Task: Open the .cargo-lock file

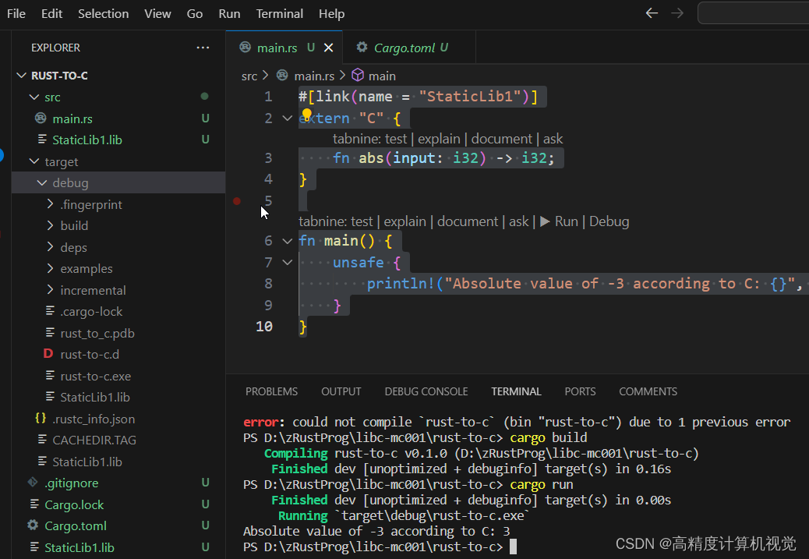Action: 91,312
